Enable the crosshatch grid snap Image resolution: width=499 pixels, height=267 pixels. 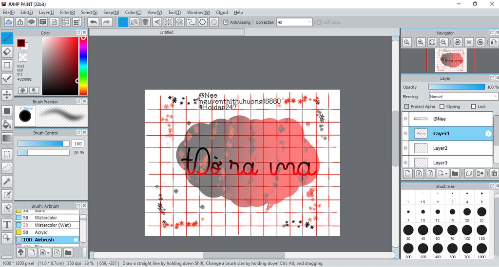[x=146, y=22]
